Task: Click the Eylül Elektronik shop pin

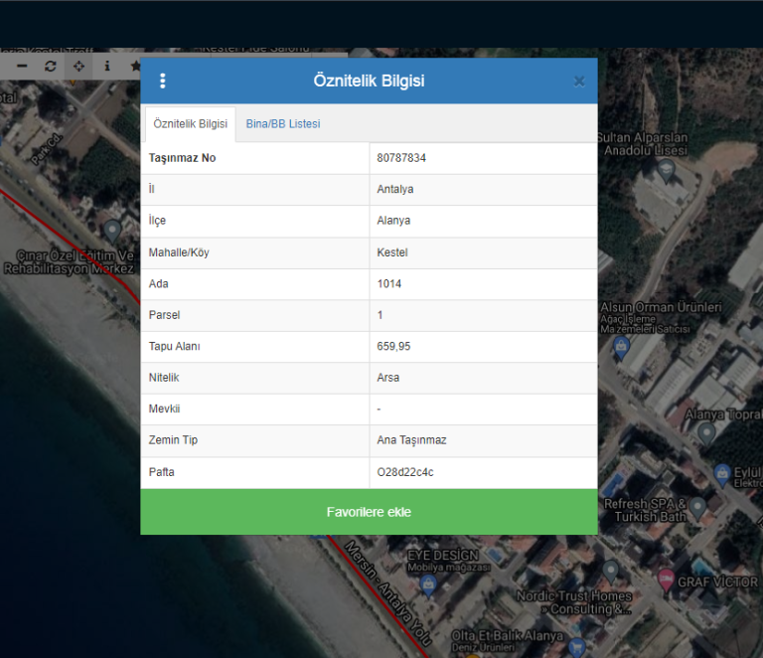Action: pos(722,474)
